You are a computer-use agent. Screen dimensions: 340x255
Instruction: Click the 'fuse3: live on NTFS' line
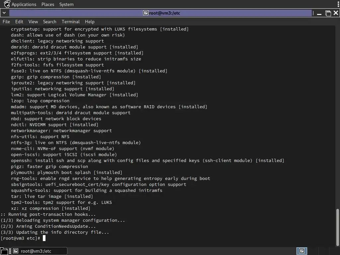[x=89, y=71]
